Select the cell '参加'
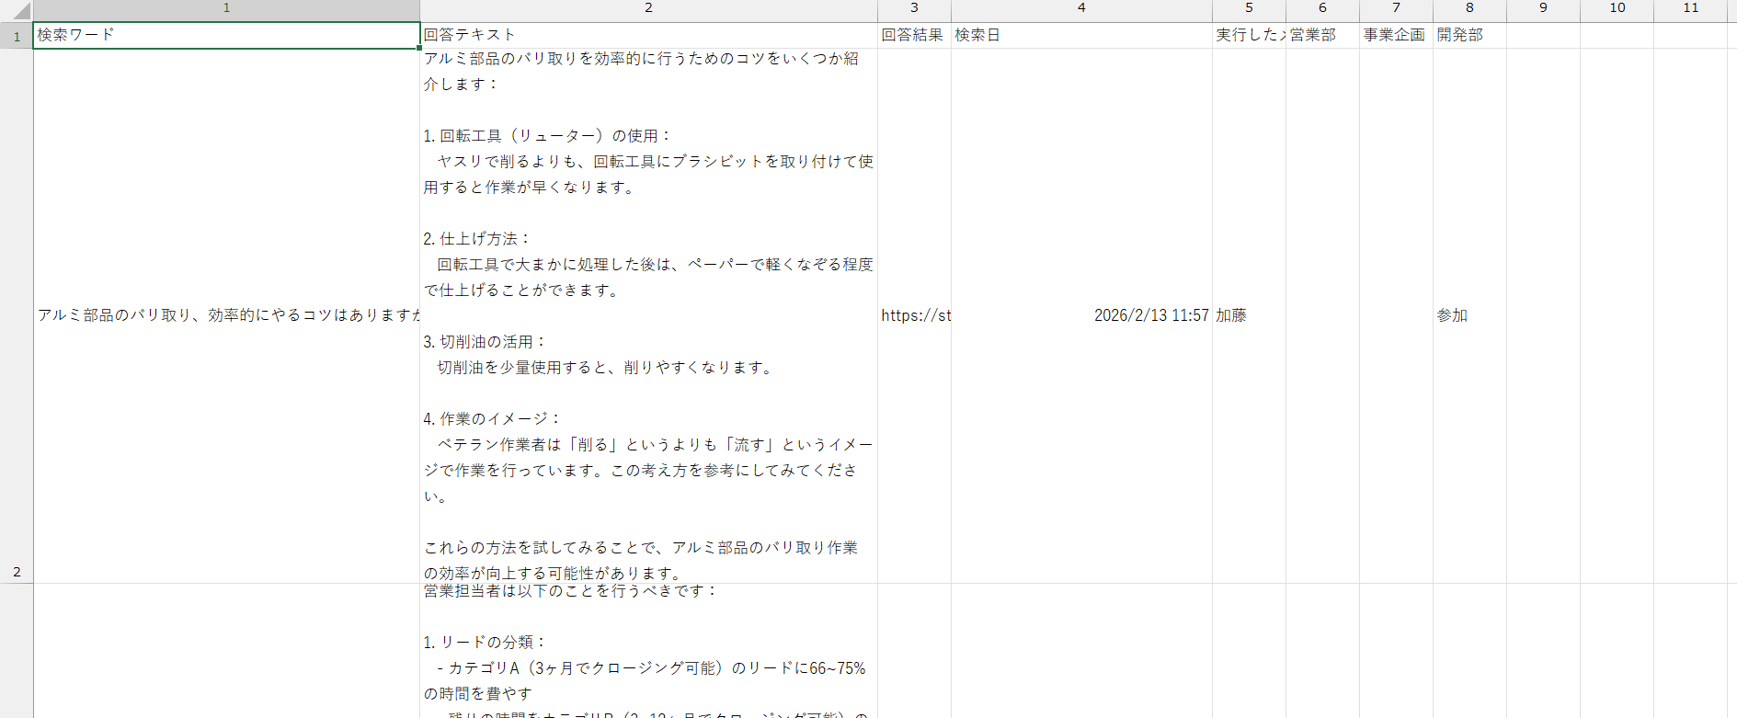Viewport: 1737px width, 718px height. (x=1469, y=315)
